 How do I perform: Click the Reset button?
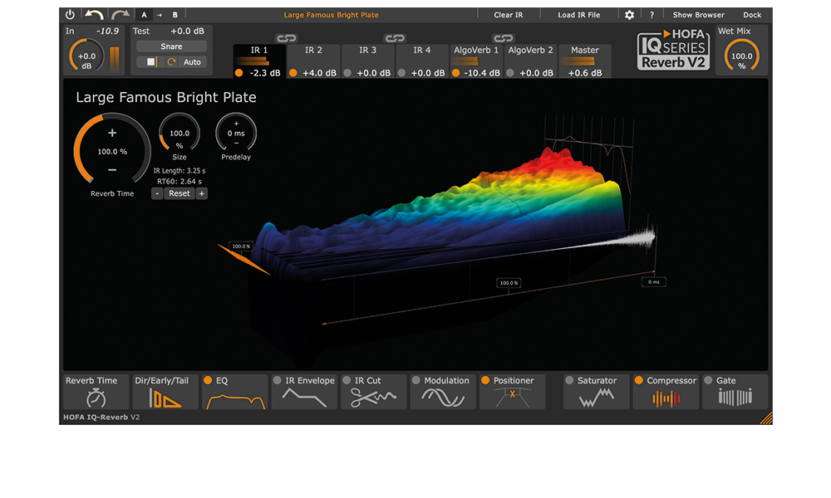tap(179, 193)
